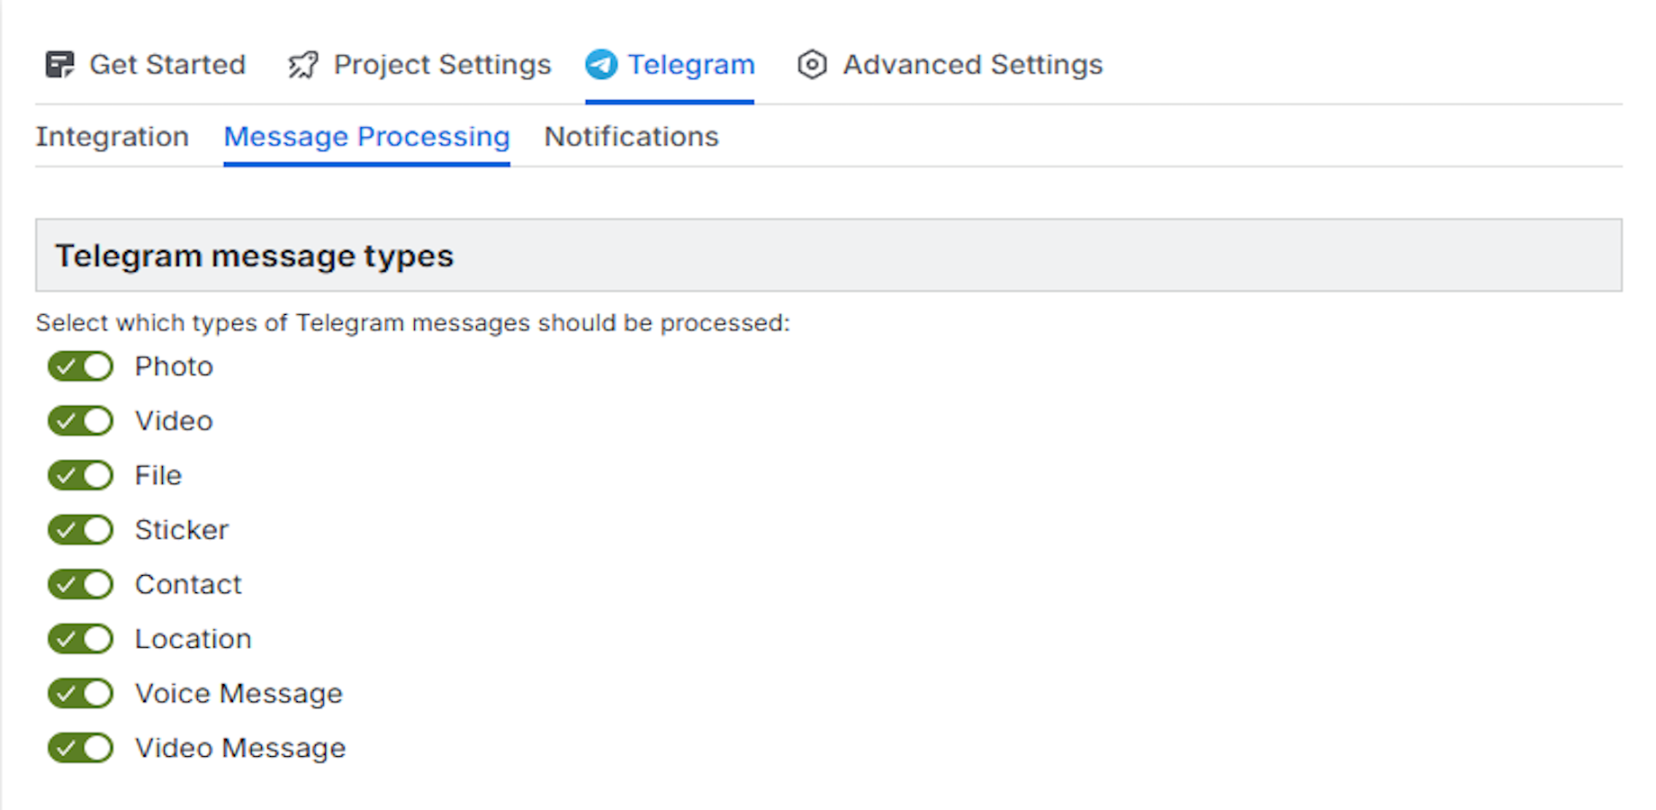Disable the Sticker message toggle
1656x810 pixels.
click(x=81, y=530)
